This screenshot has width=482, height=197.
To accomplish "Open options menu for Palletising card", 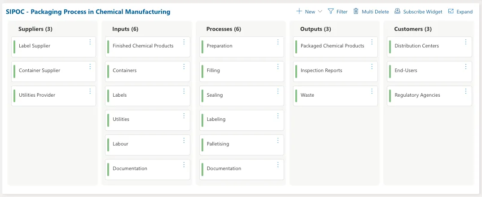I will pyautogui.click(x=278, y=140).
